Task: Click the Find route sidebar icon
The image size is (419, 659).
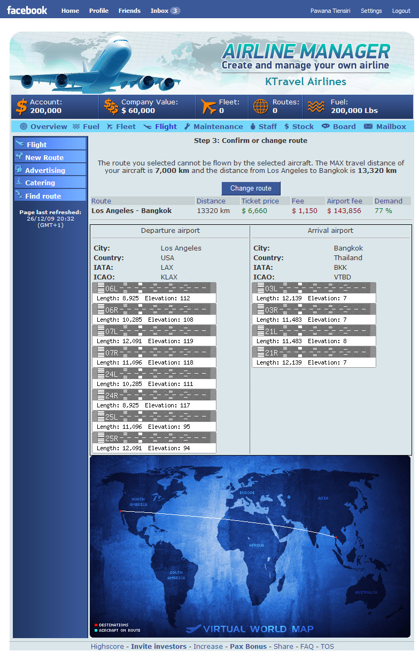Action: (x=19, y=195)
